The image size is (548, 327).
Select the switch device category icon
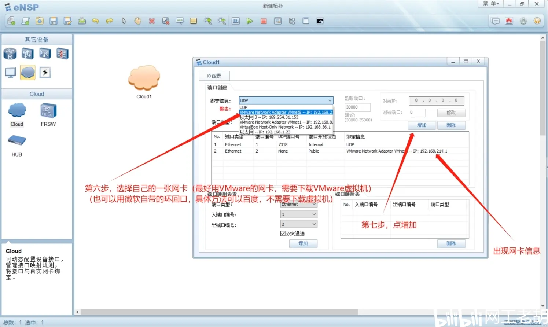(x=27, y=54)
